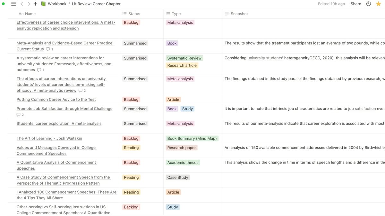Open comments on Promote Job Satisfaction row

pyautogui.click(x=20, y=115)
